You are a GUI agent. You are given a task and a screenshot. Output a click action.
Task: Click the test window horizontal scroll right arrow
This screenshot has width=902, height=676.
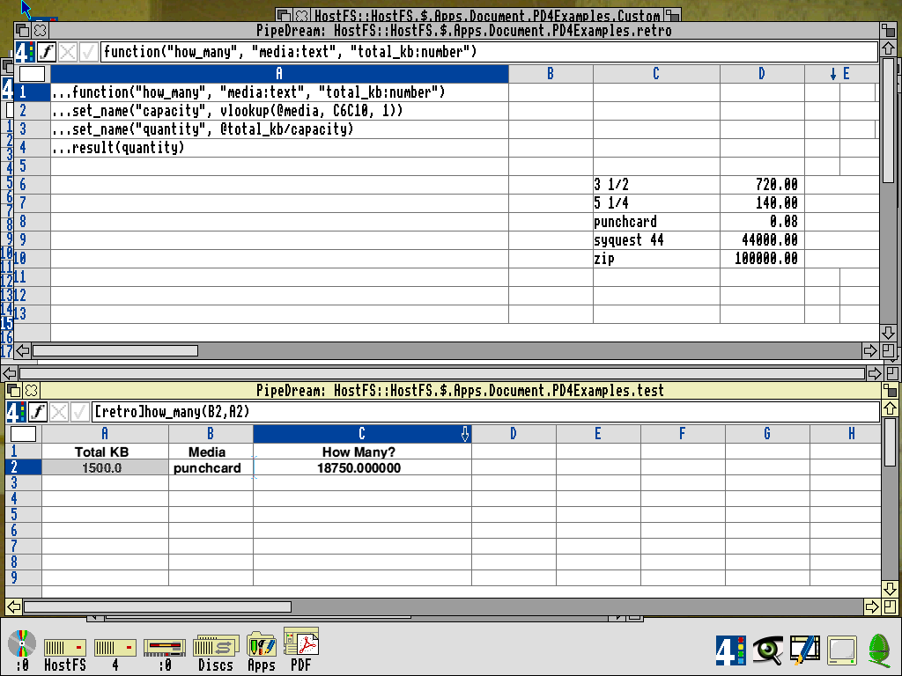click(872, 606)
